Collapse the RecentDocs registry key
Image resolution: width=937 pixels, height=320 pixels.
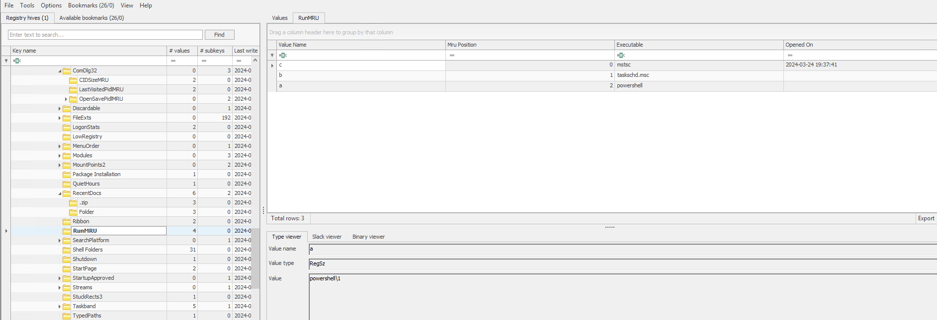coord(60,193)
